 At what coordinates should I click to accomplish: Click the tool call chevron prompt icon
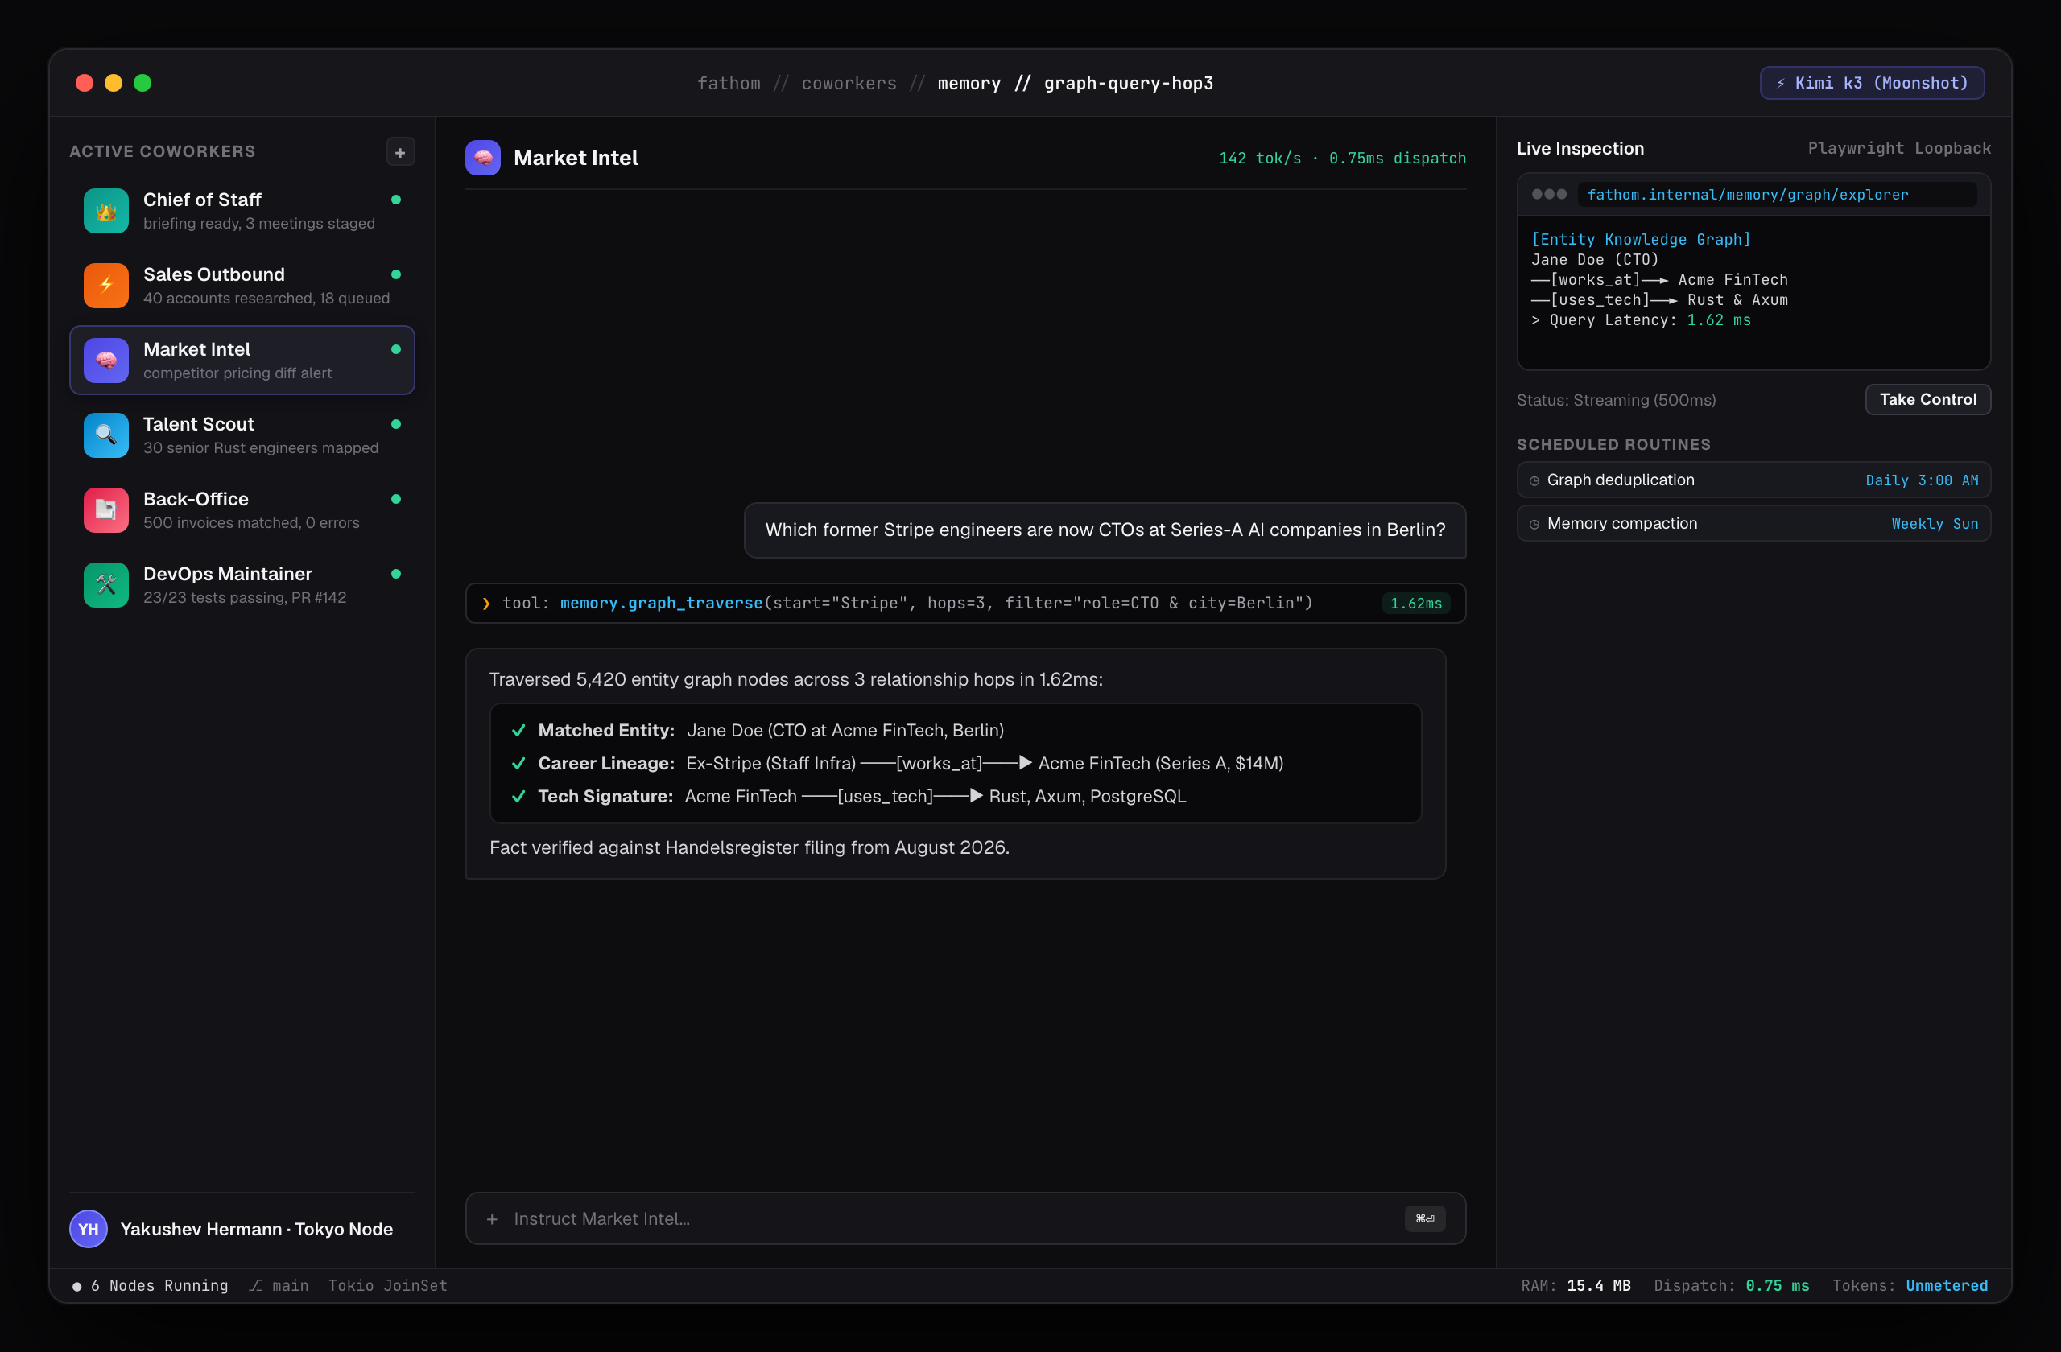pyautogui.click(x=485, y=604)
